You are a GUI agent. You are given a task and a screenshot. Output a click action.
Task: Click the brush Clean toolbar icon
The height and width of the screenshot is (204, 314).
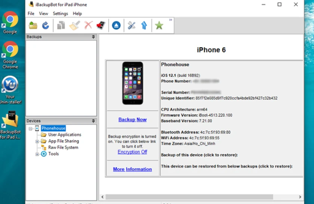tap(75, 25)
